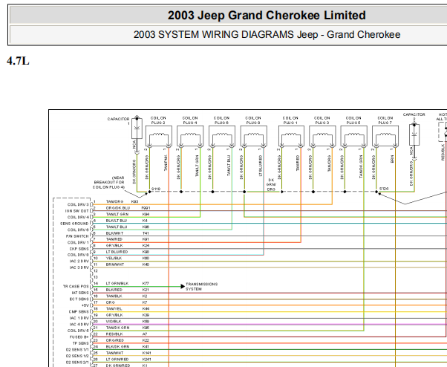Click the "IAC 1 DRV" pin label
This screenshot has width=447, height=367.
click(79, 318)
